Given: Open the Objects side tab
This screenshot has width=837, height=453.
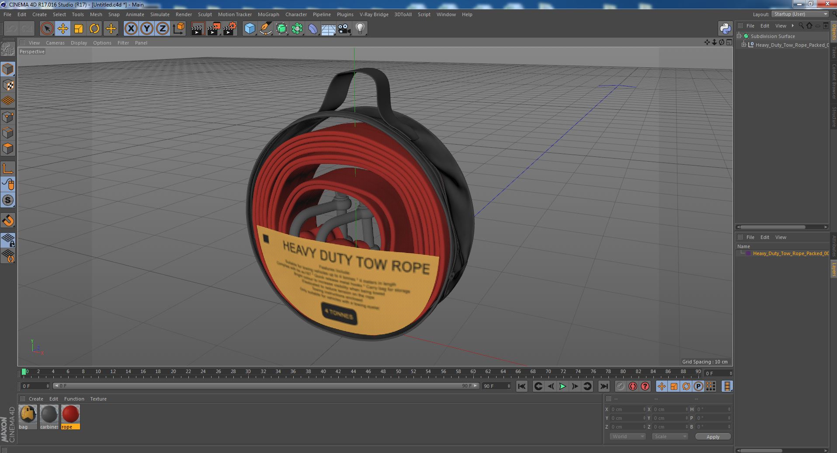Looking at the screenshot, I should pyautogui.click(x=834, y=33).
